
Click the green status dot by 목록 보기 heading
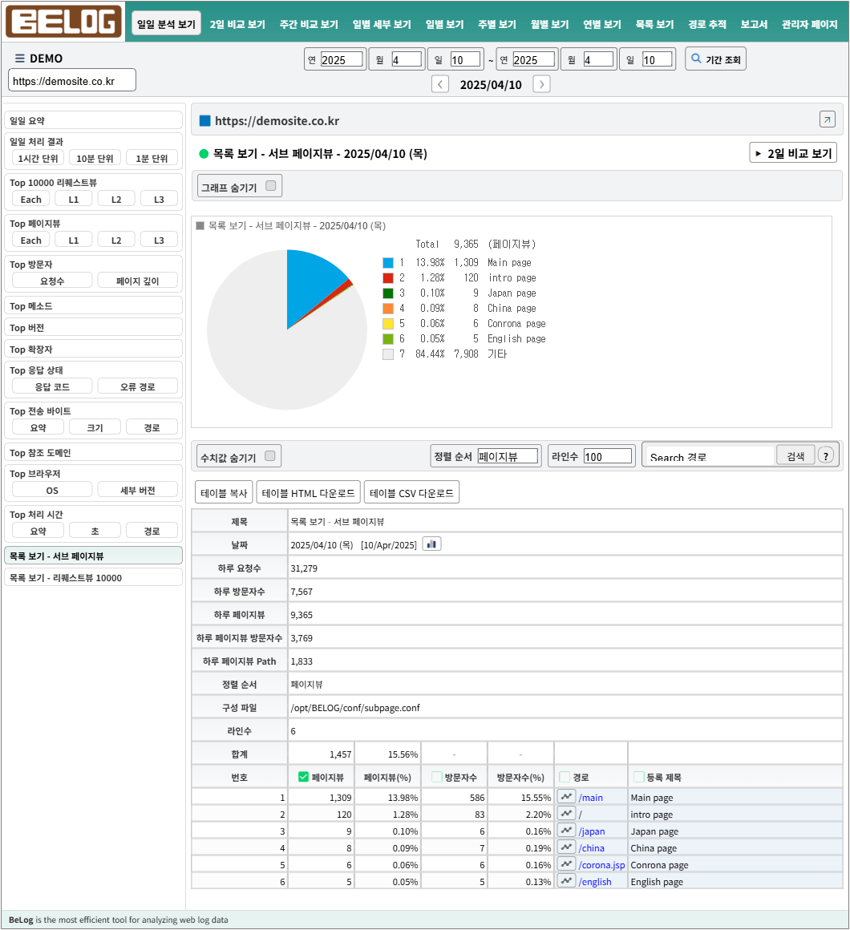pos(204,154)
